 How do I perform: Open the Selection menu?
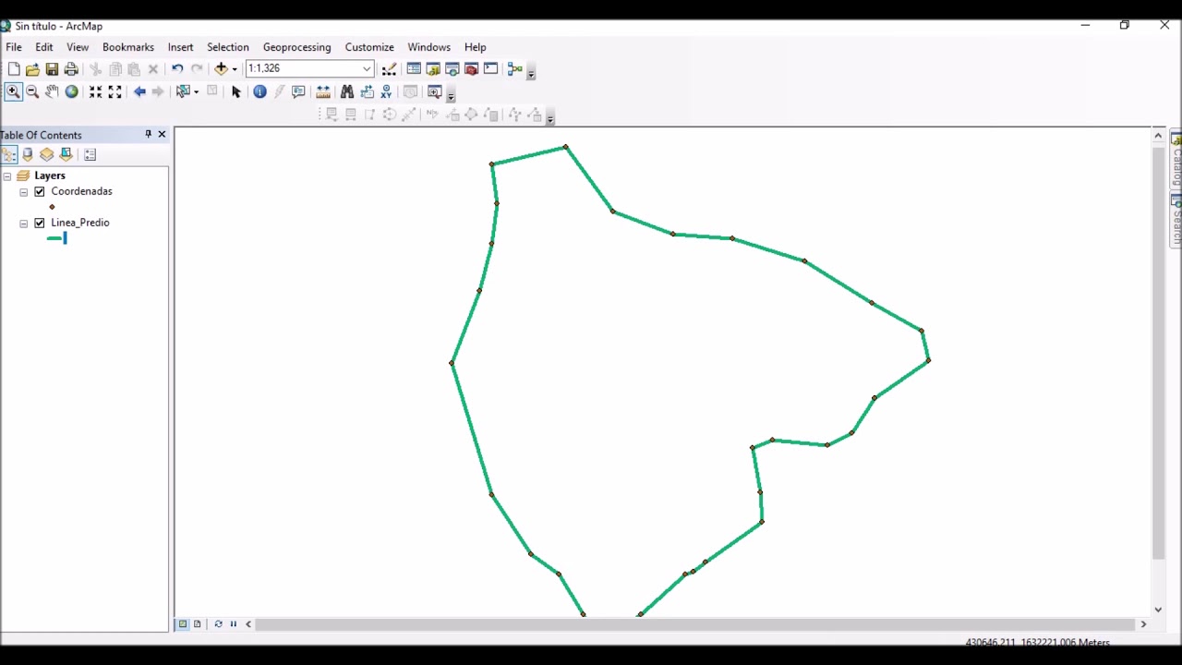228,47
